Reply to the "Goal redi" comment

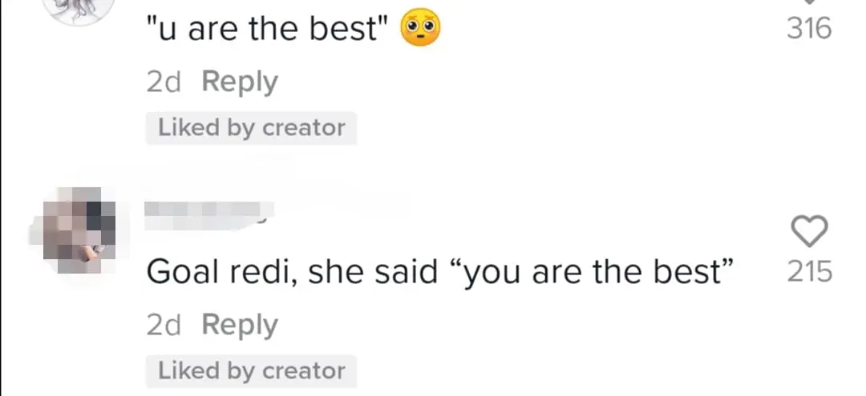(239, 325)
